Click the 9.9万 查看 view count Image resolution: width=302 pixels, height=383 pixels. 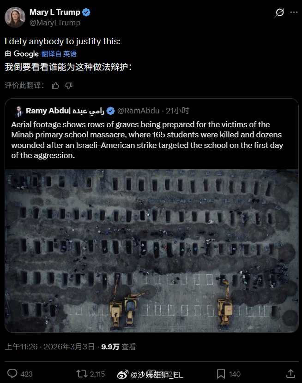(119, 347)
